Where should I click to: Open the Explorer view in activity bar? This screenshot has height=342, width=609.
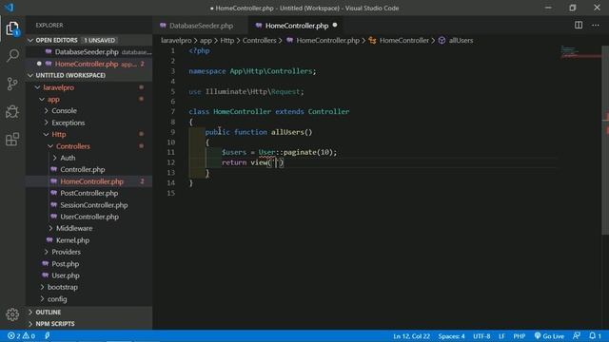(12, 28)
